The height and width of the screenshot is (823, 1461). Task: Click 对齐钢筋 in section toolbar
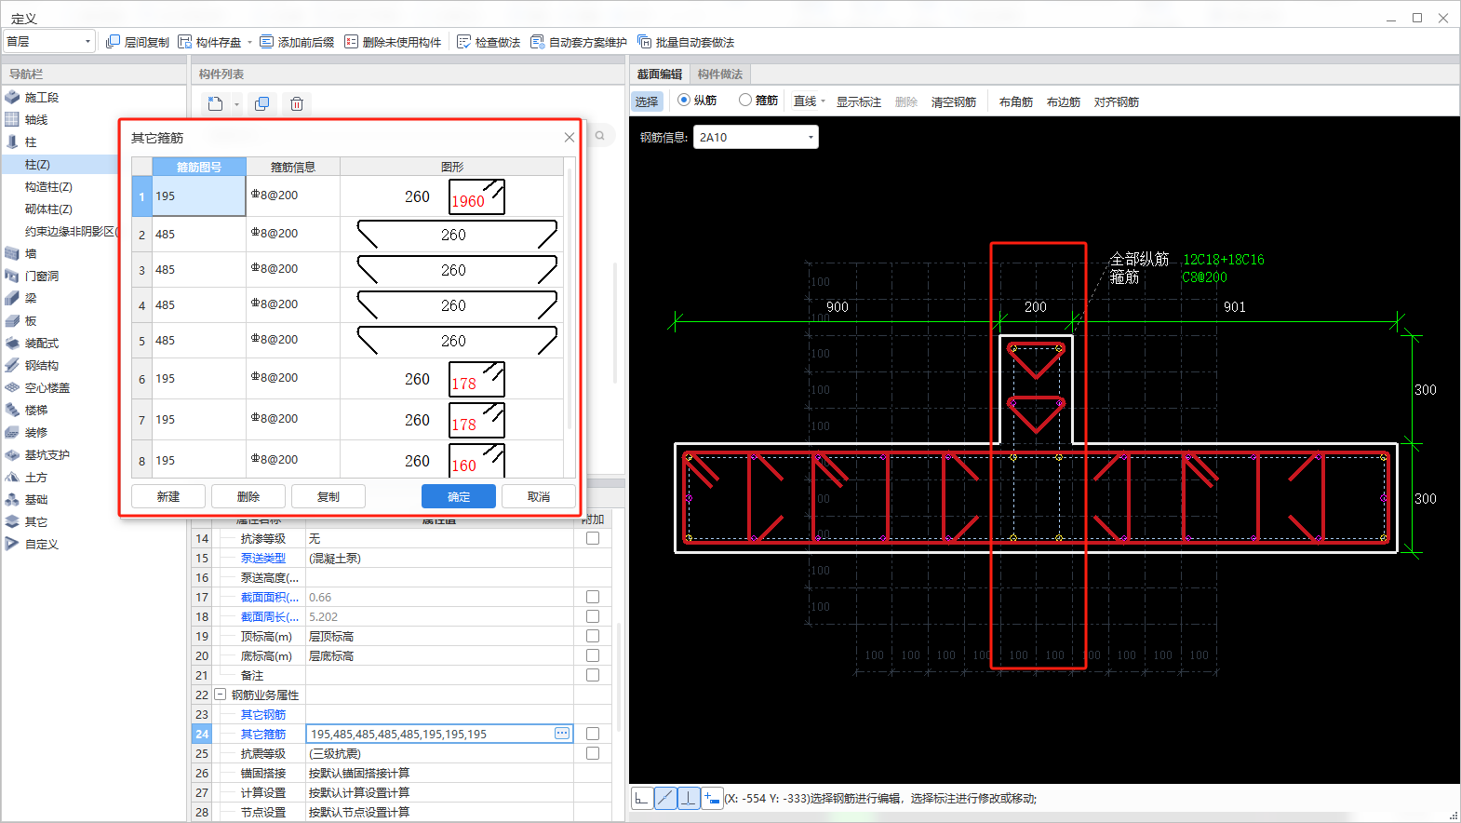1117,101
